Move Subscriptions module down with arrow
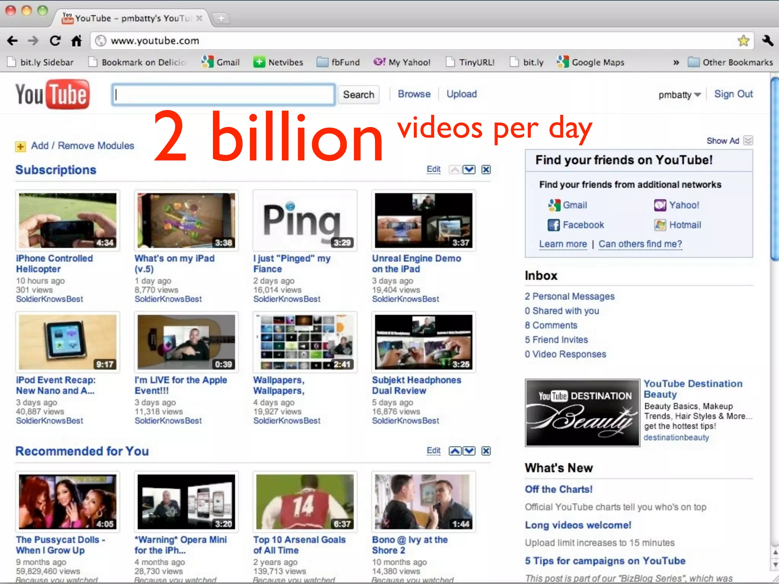This screenshot has height=584, width=779. click(469, 170)
